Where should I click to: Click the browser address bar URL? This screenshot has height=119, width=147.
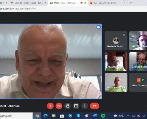point(18,9)
